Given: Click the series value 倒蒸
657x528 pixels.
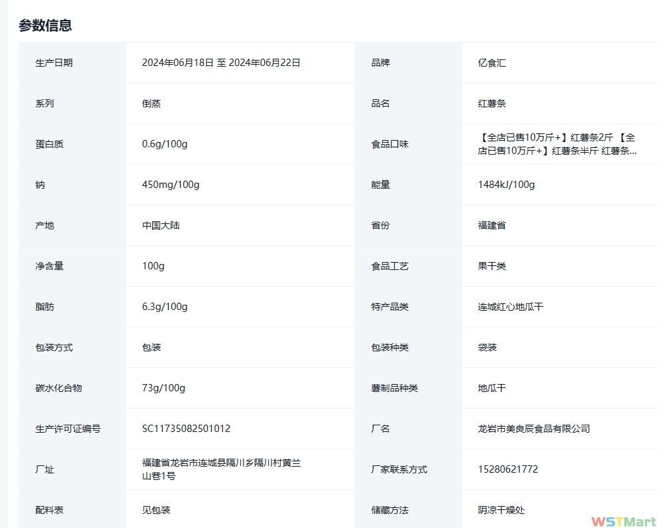Looking at the screenshot, I should click(x=151, y=103).
